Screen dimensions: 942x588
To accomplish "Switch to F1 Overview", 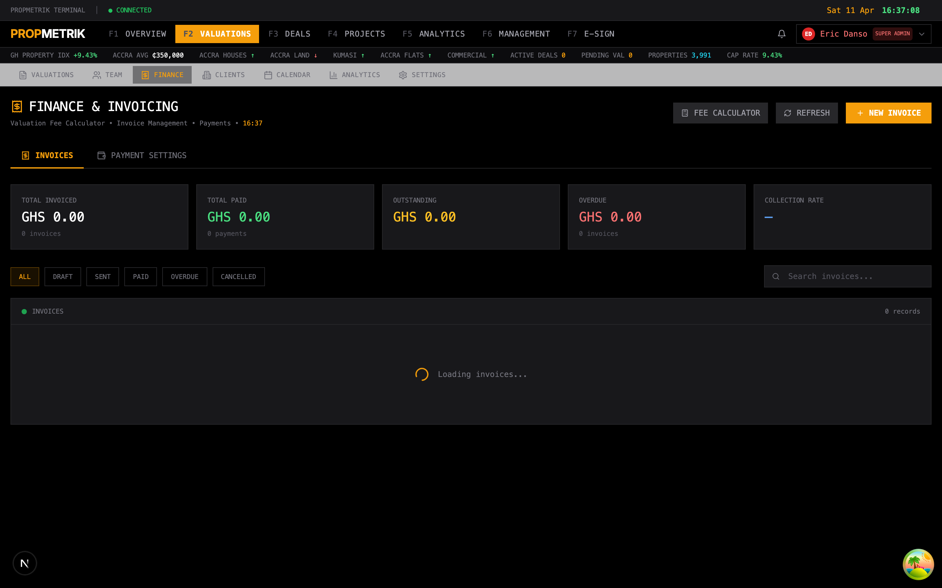I will (137, 34).
